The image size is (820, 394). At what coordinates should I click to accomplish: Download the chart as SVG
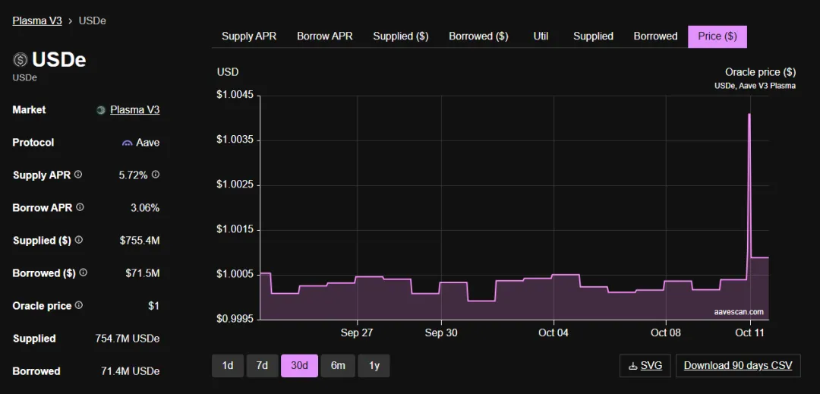tap(645, 366)
